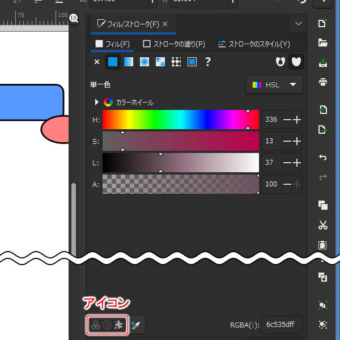Choose the even-odd fill rule icon
The width and height of the screenshot is (340, 340).
[x=280, y=62]
